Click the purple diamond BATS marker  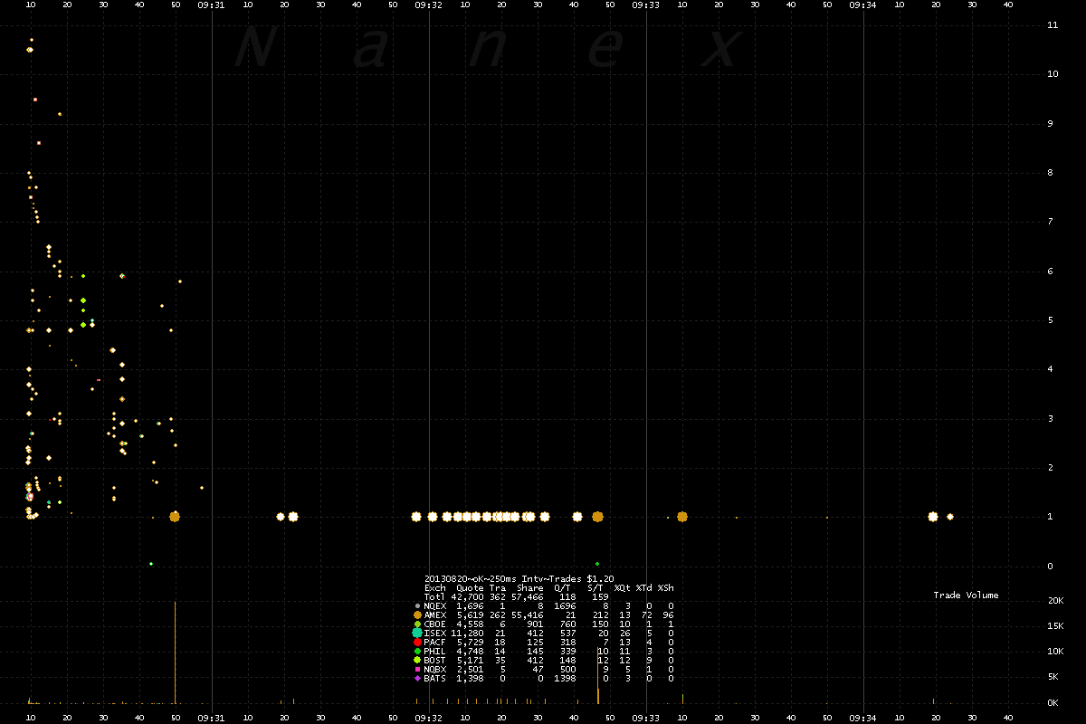(x=417, y=678)
